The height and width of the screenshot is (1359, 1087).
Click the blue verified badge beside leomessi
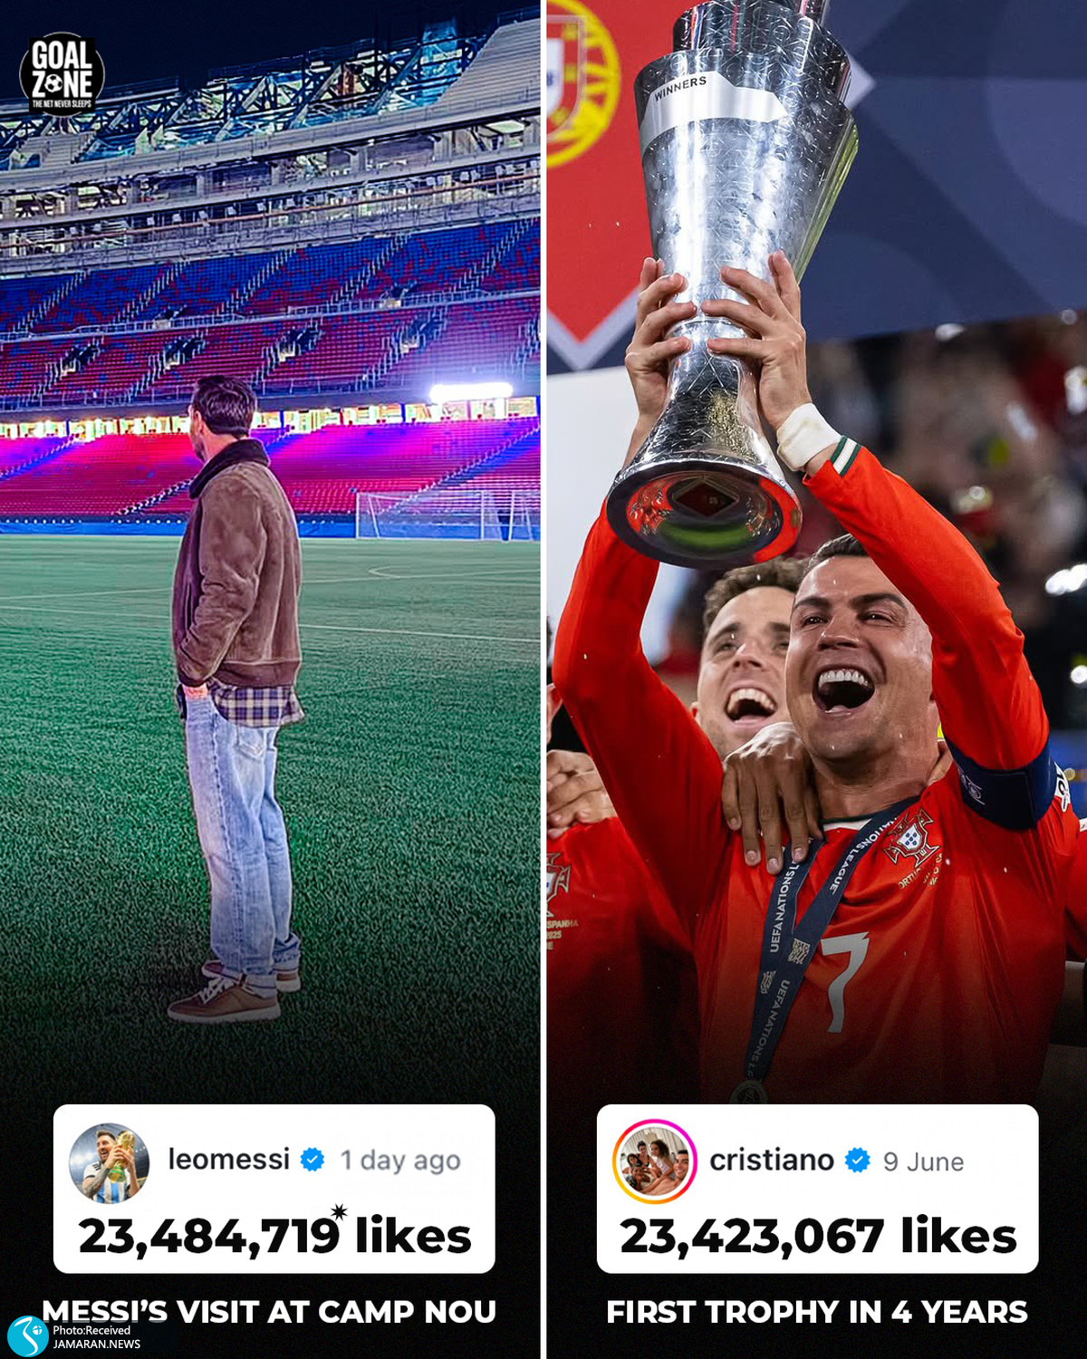coord(313,1159)
